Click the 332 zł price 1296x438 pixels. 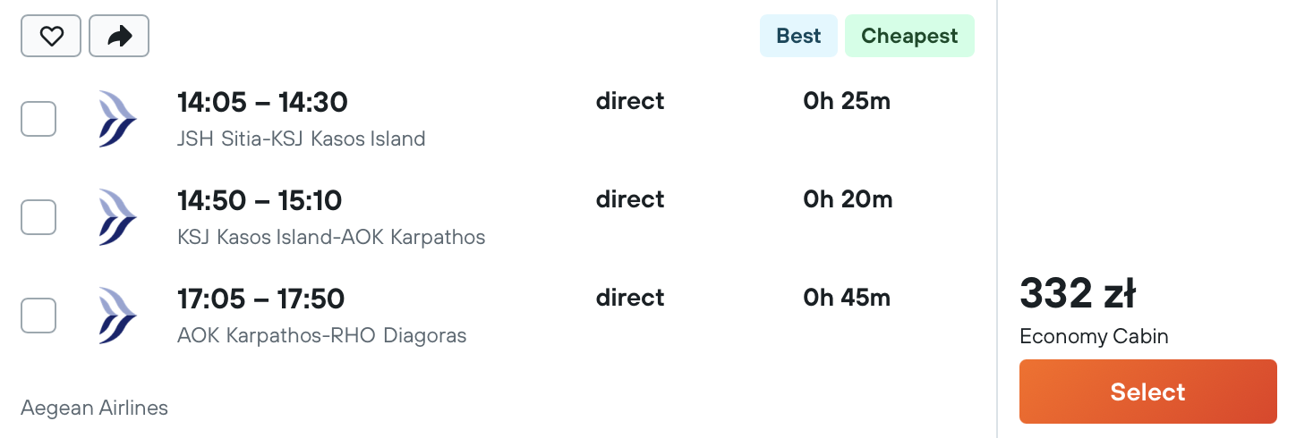coord(1078,293)
